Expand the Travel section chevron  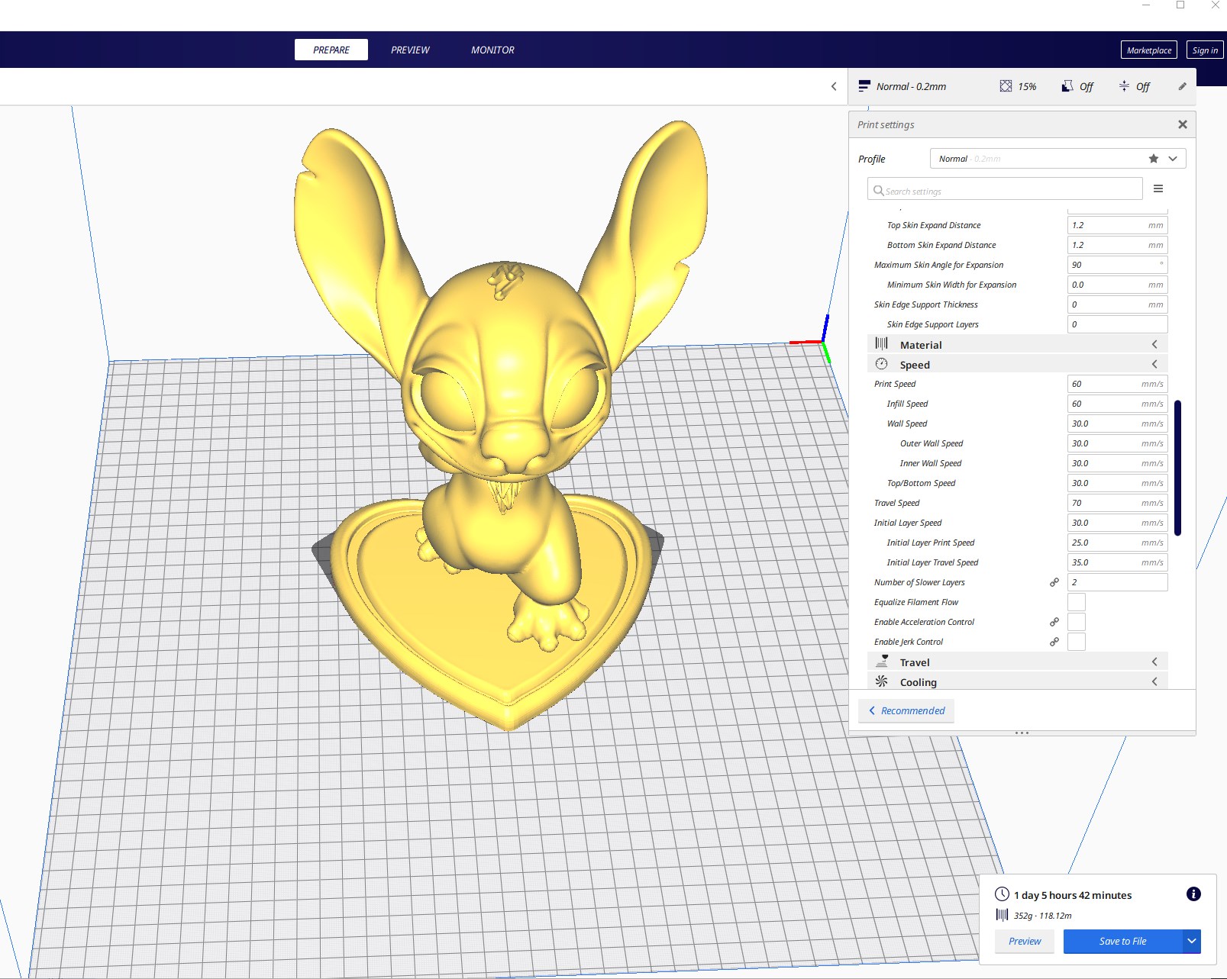(1154, 662)
